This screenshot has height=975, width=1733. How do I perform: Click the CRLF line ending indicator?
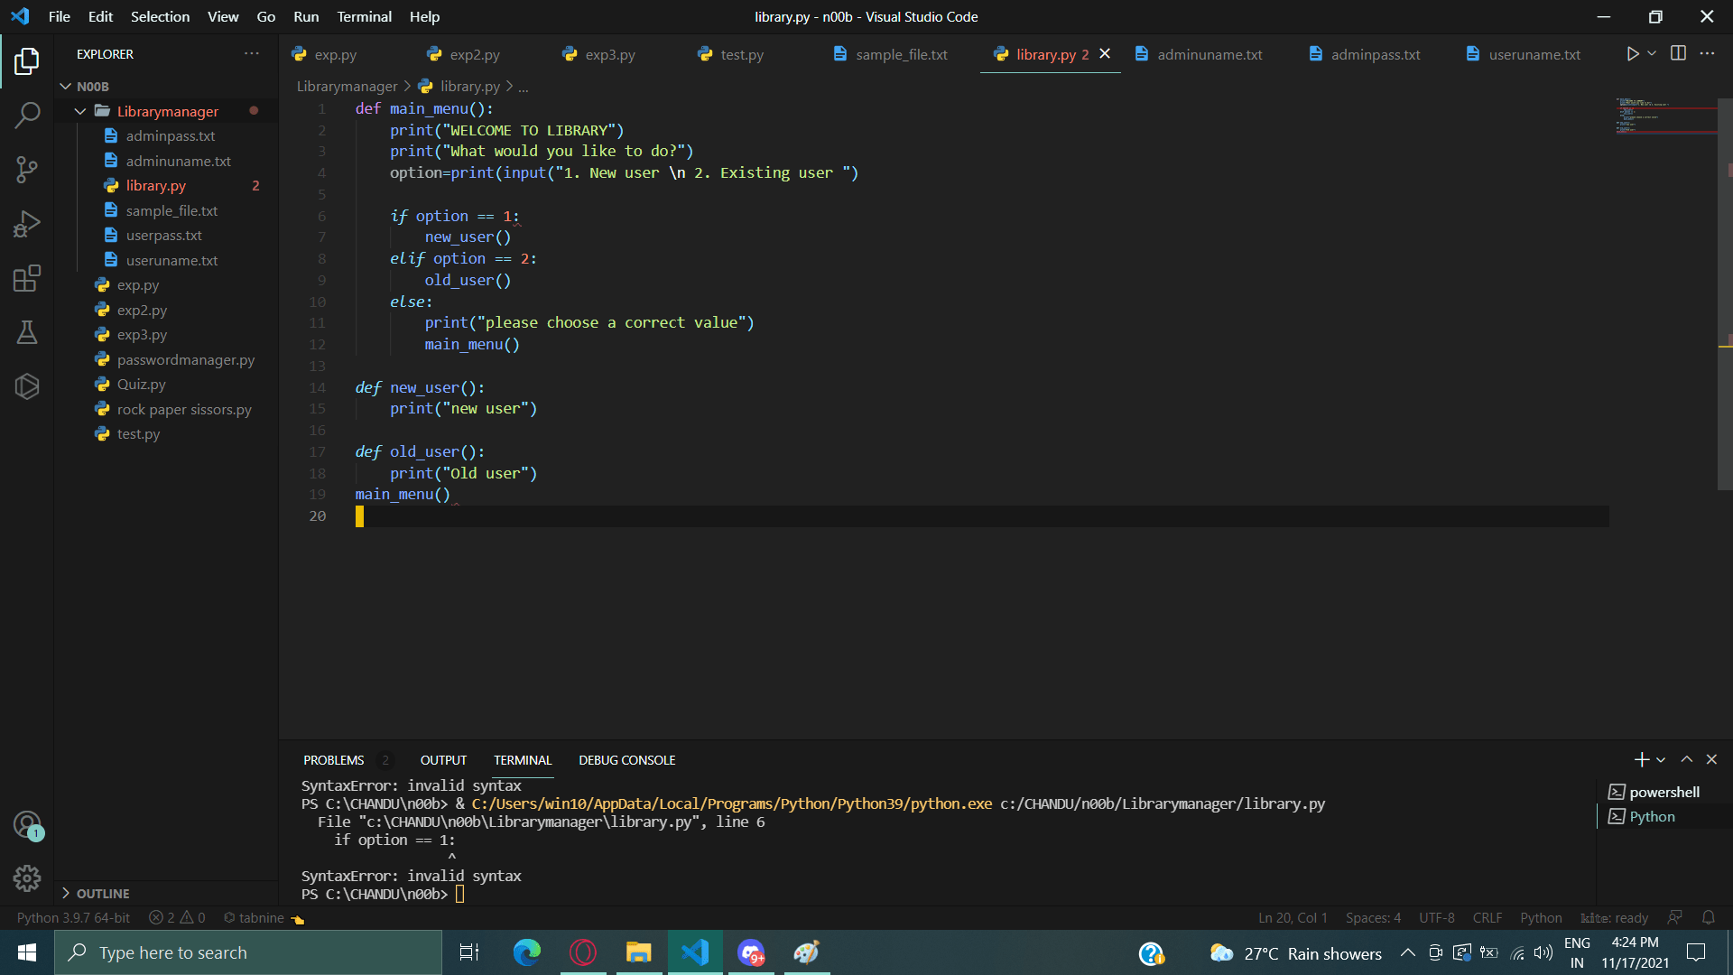point(1487,917)
